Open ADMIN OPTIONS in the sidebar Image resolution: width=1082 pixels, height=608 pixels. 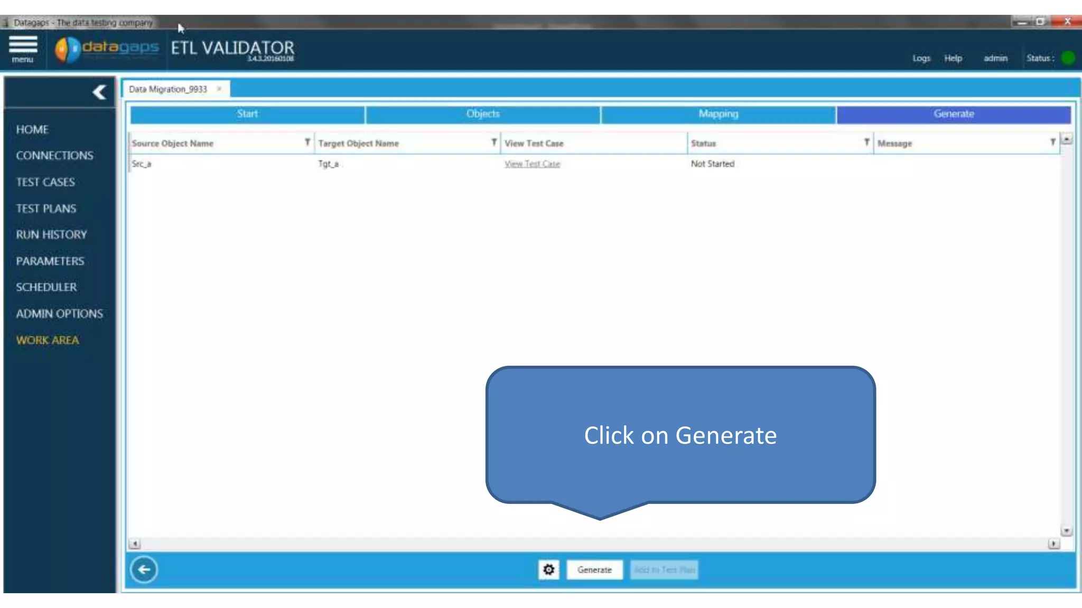click(x=59, y=314)
